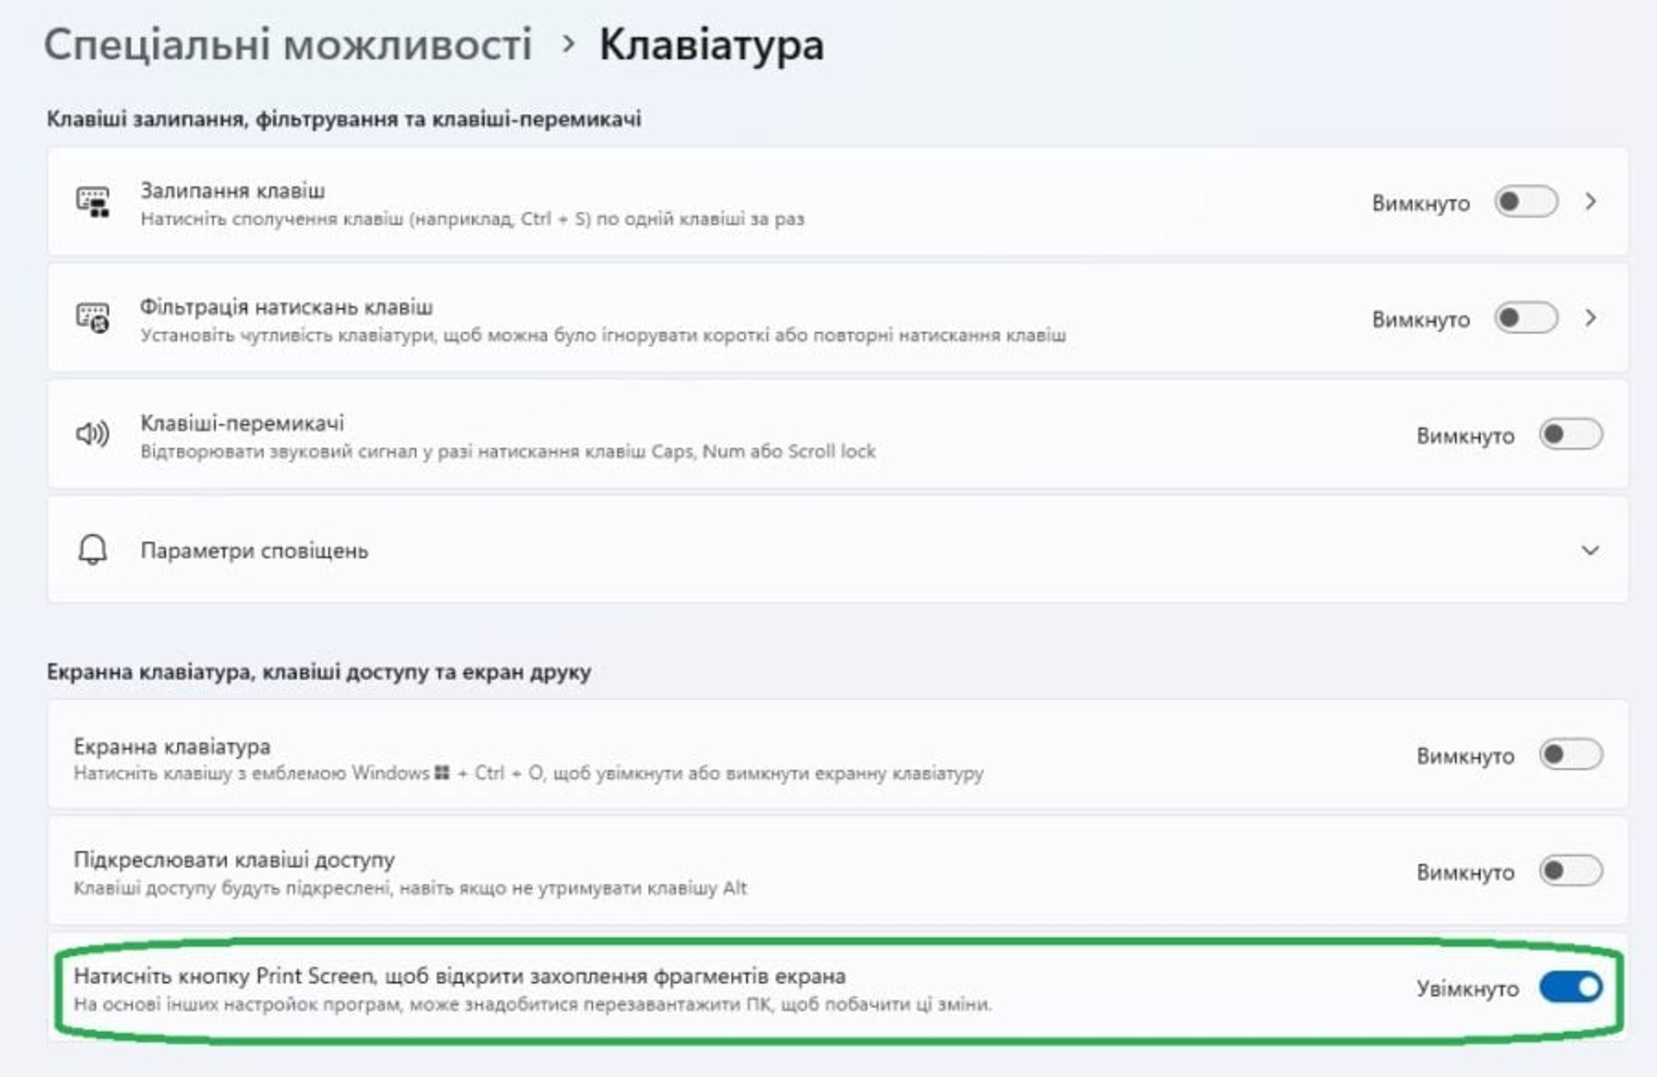Enable Екранна клавіатура switch

click(1571, 755)
